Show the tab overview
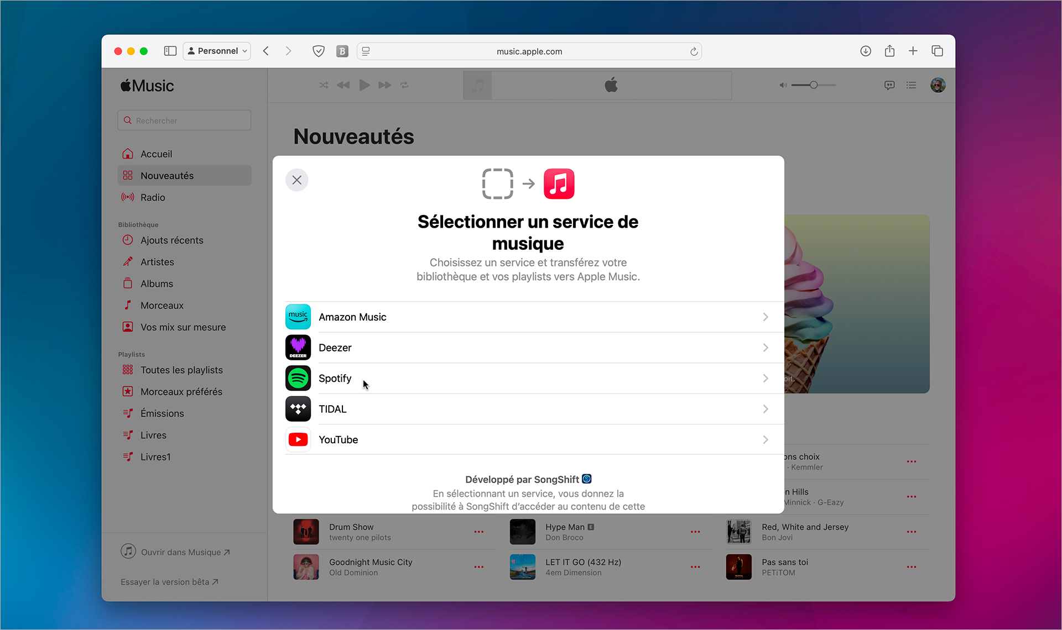Viewport: 1062px width, 630px height. point(937,51)
